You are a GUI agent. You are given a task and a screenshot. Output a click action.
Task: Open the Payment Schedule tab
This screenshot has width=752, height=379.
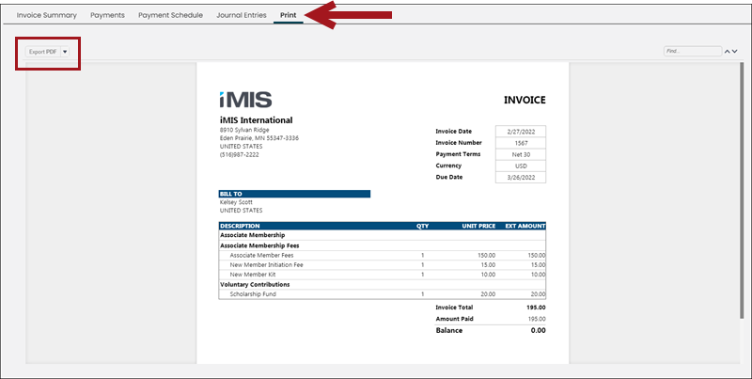pos(170,15)
